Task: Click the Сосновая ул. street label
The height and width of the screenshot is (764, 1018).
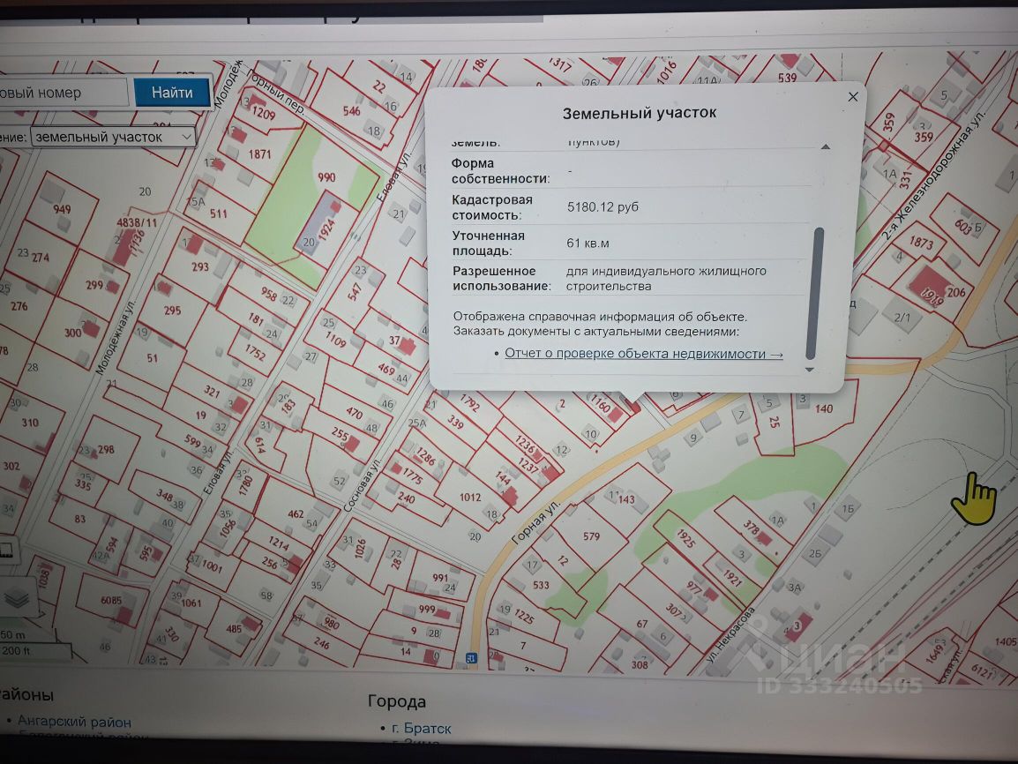Action: [x=363, y=484]
